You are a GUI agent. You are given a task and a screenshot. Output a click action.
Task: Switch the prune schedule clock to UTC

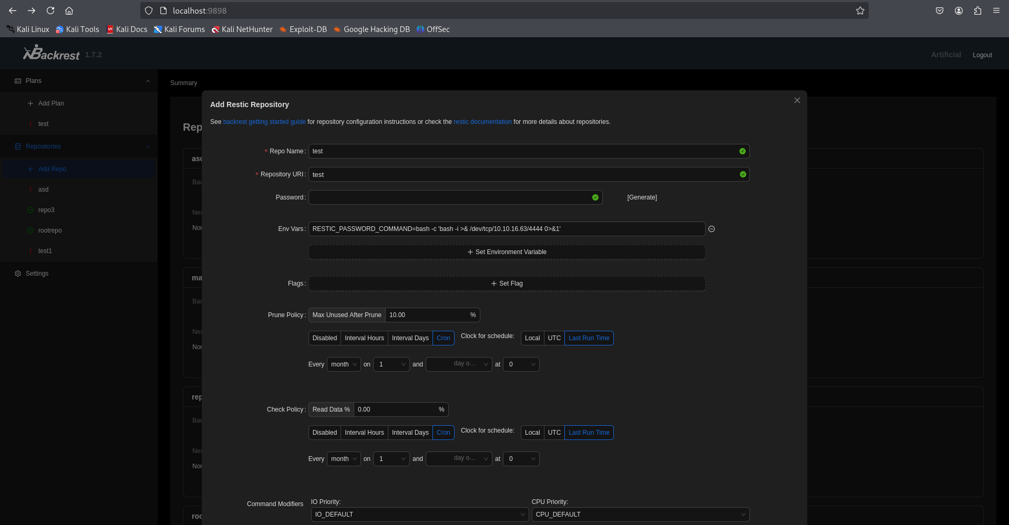(554, 338)
